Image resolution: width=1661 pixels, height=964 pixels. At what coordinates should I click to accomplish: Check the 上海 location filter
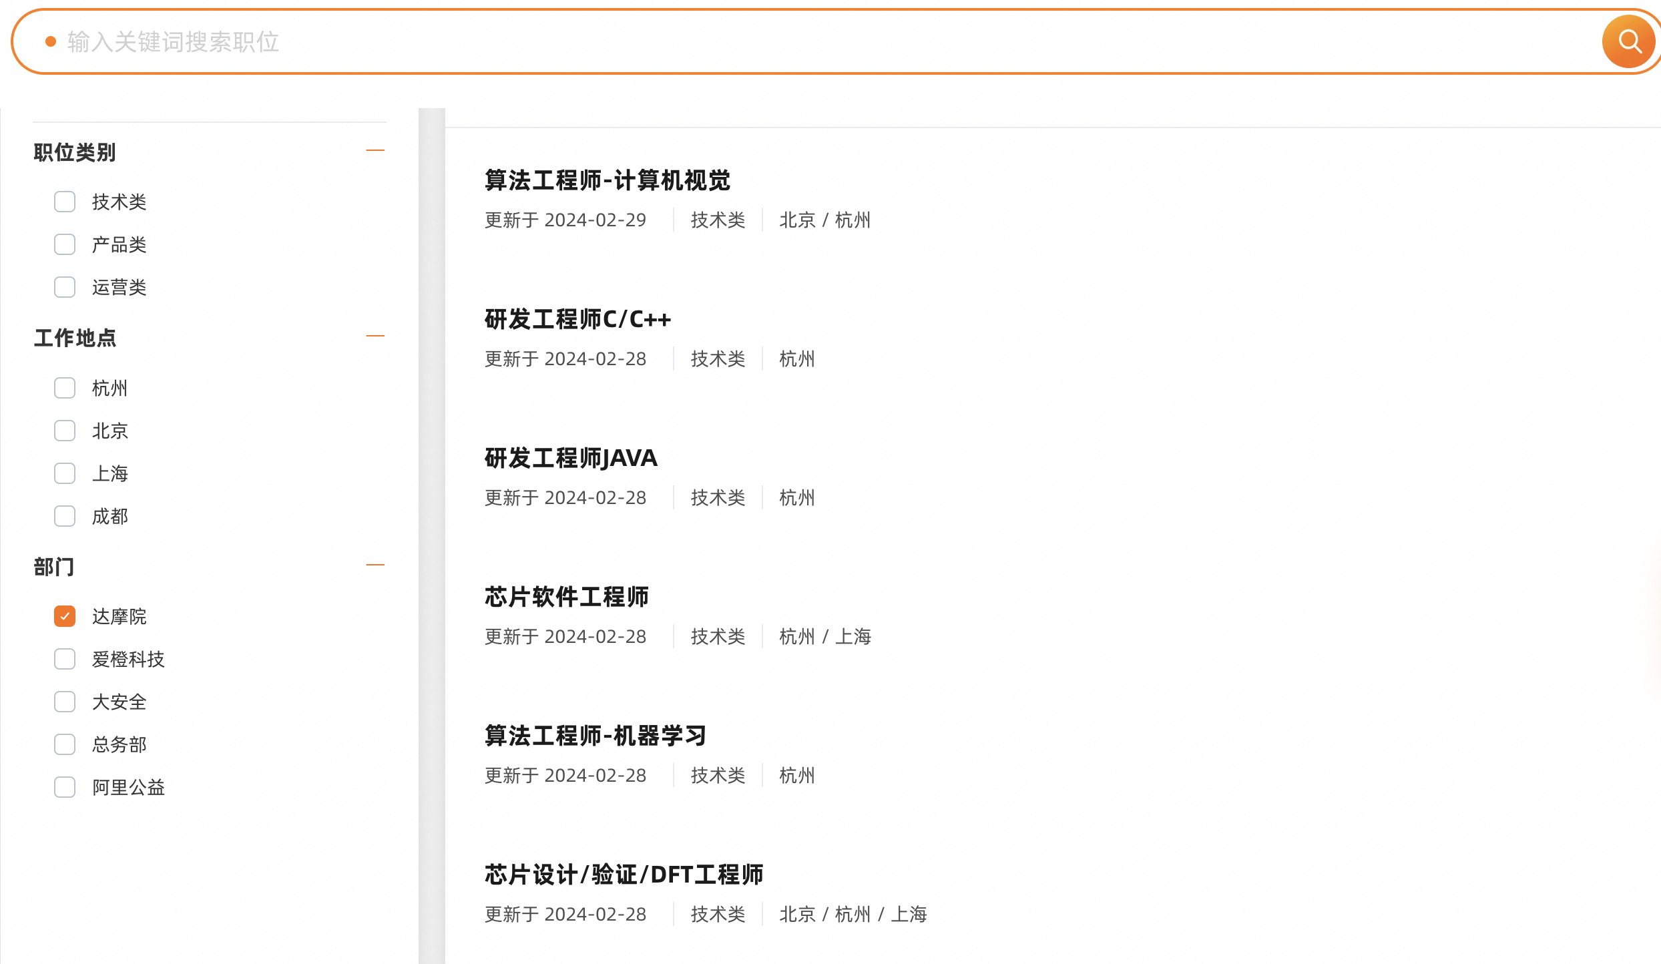point(65,473)
